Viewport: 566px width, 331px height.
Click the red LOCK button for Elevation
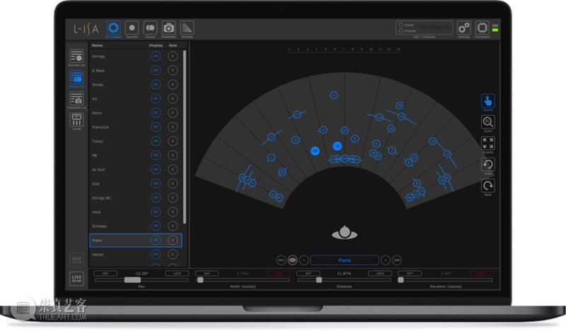pos(481,273)
